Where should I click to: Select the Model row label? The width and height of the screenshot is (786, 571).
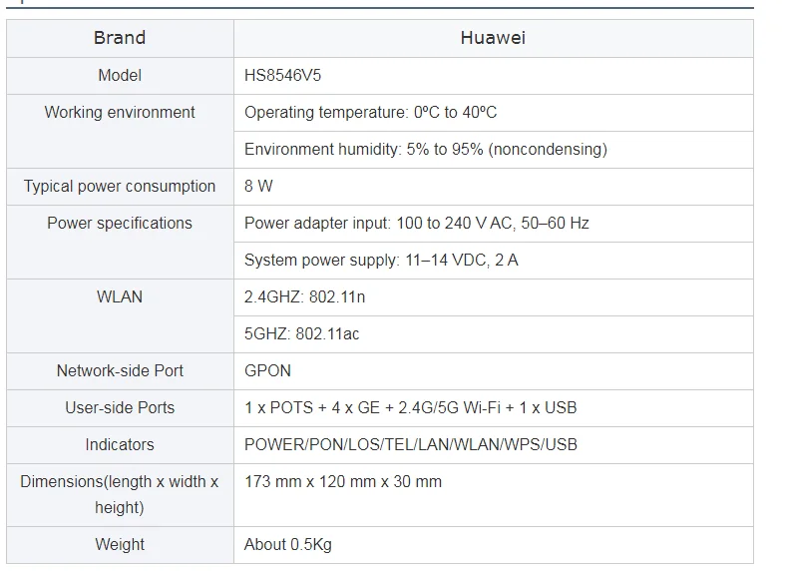point(120,75)
